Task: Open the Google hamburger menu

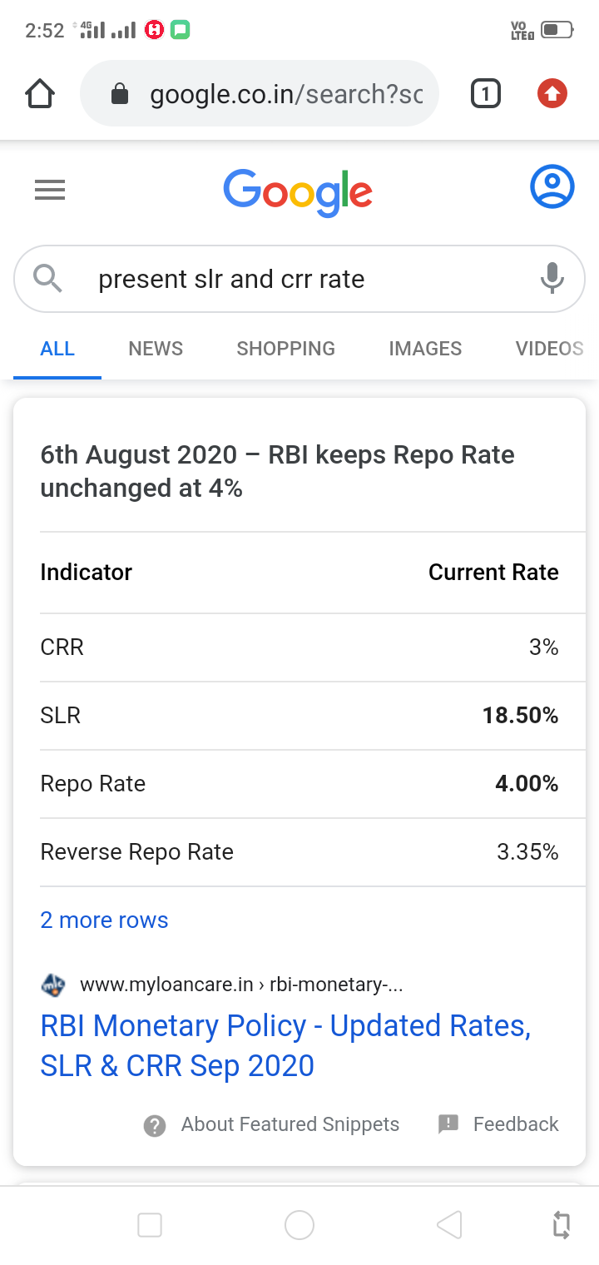Action: coord(50,191)
